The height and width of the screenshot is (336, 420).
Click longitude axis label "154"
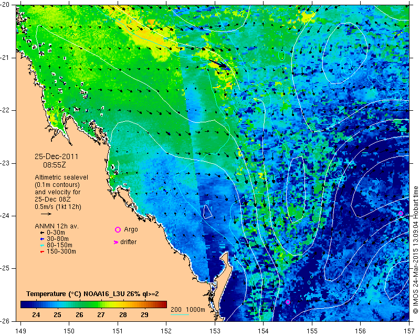[x=264, y=331]
